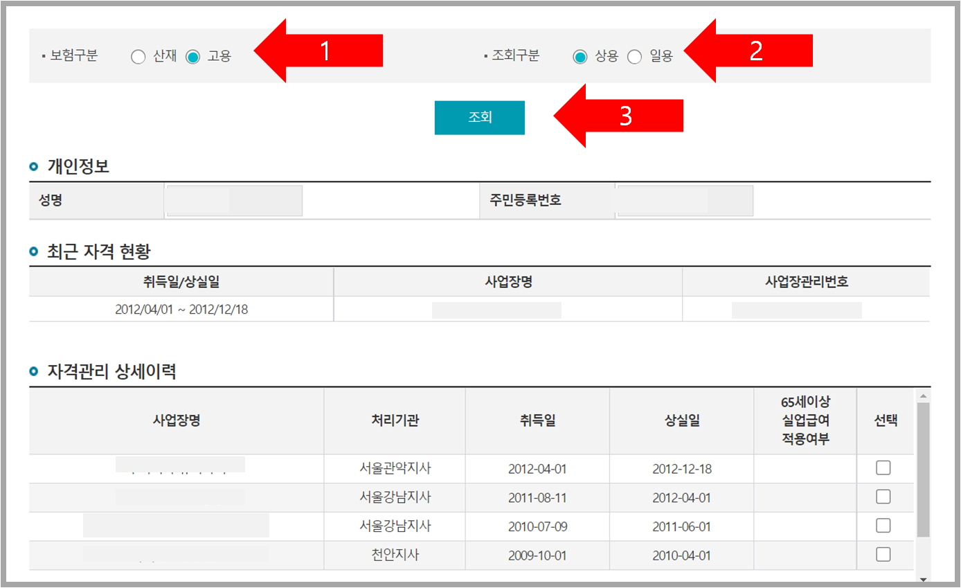
Task: Click the 상용 radio button
Action: tap(580, 57)
